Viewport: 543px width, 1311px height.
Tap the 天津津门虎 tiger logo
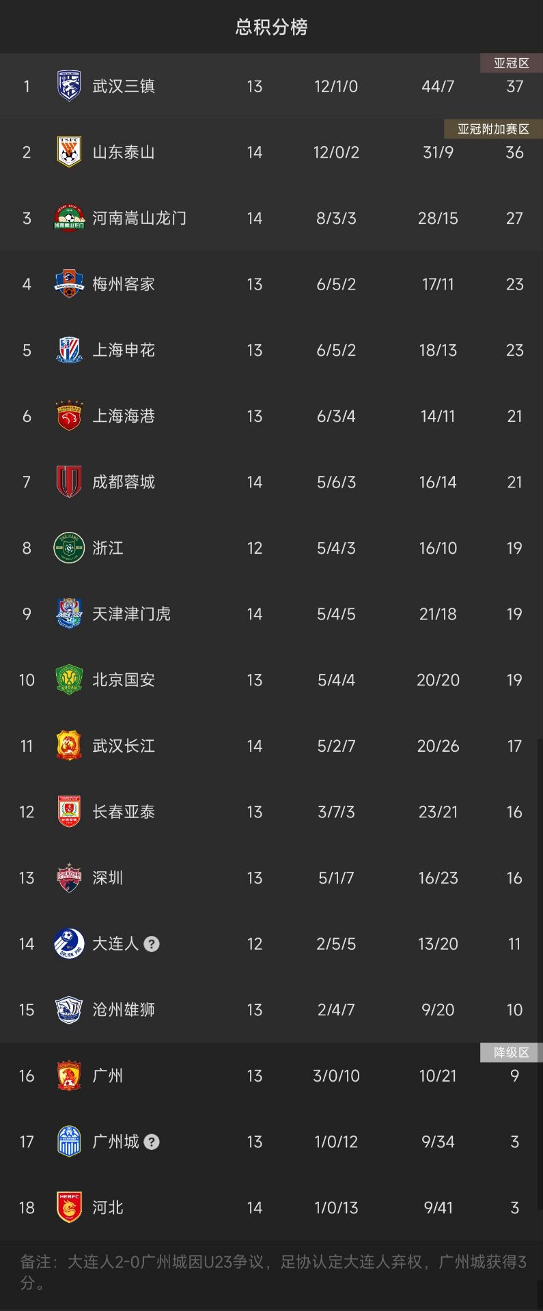pyautogui.click(x=69, y=614)
